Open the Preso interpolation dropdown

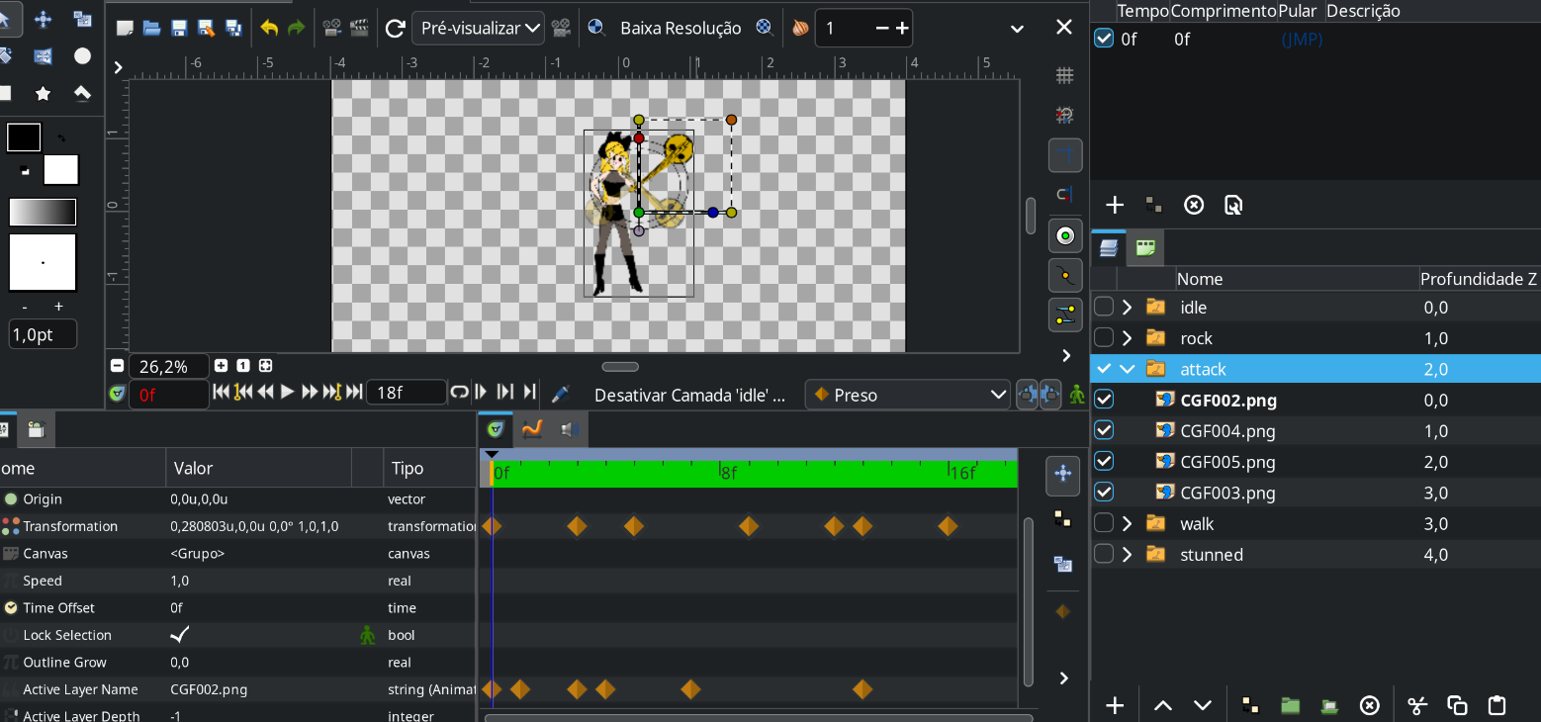click(907, 395)
